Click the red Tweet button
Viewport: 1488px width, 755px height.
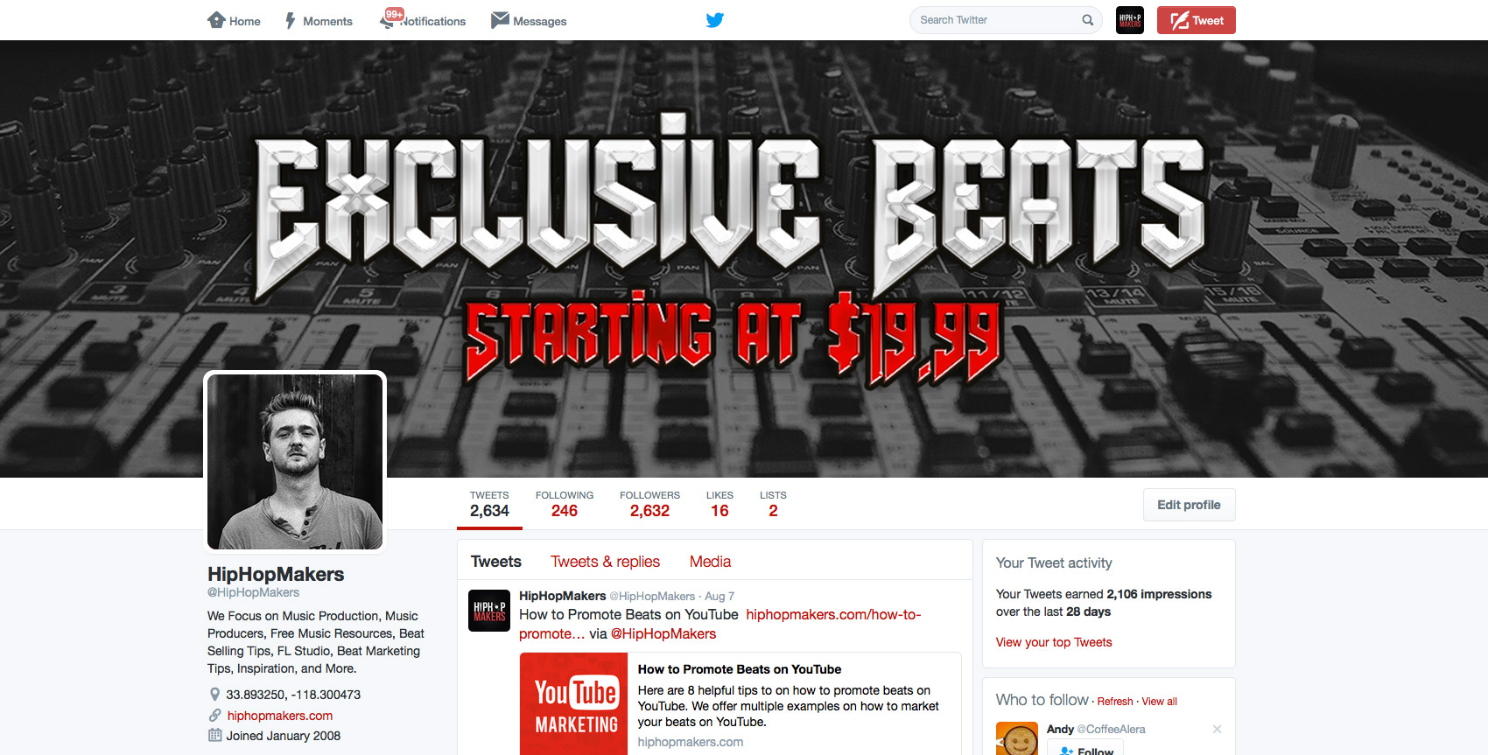coord(1196,20)
